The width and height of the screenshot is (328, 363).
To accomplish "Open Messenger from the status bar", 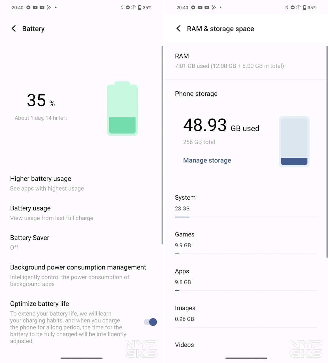I will (x=28, y=7).
